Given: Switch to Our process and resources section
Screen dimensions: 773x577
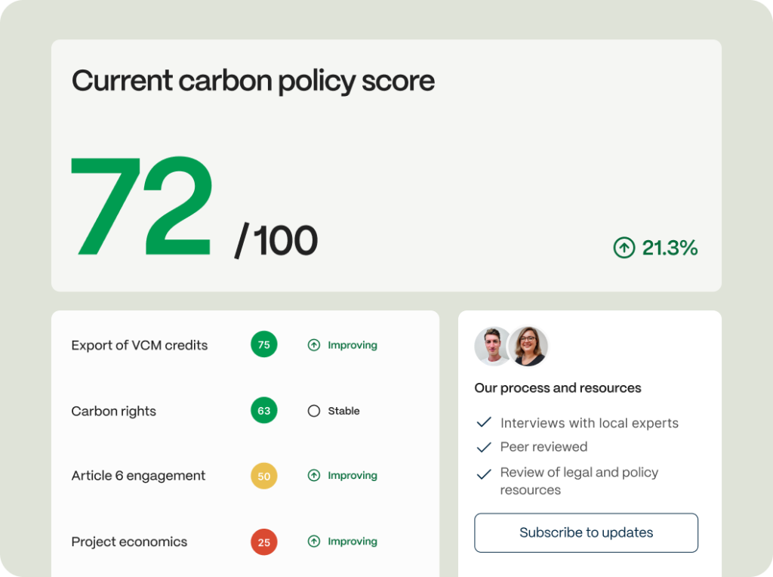Looking at the screenshot, I should (557, 388).
